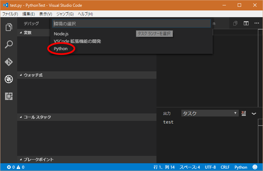Select Node.js environment option
This screenshot has width=263, height=171.
(131, 34)
